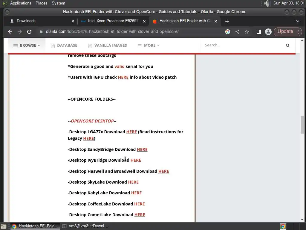Viewport: 306px width, 230px height.
Task: View site security lock info
Action: click(41, 32)
